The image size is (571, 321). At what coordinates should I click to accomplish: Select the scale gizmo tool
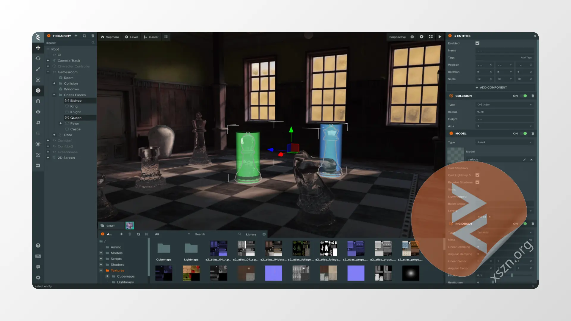38,69
